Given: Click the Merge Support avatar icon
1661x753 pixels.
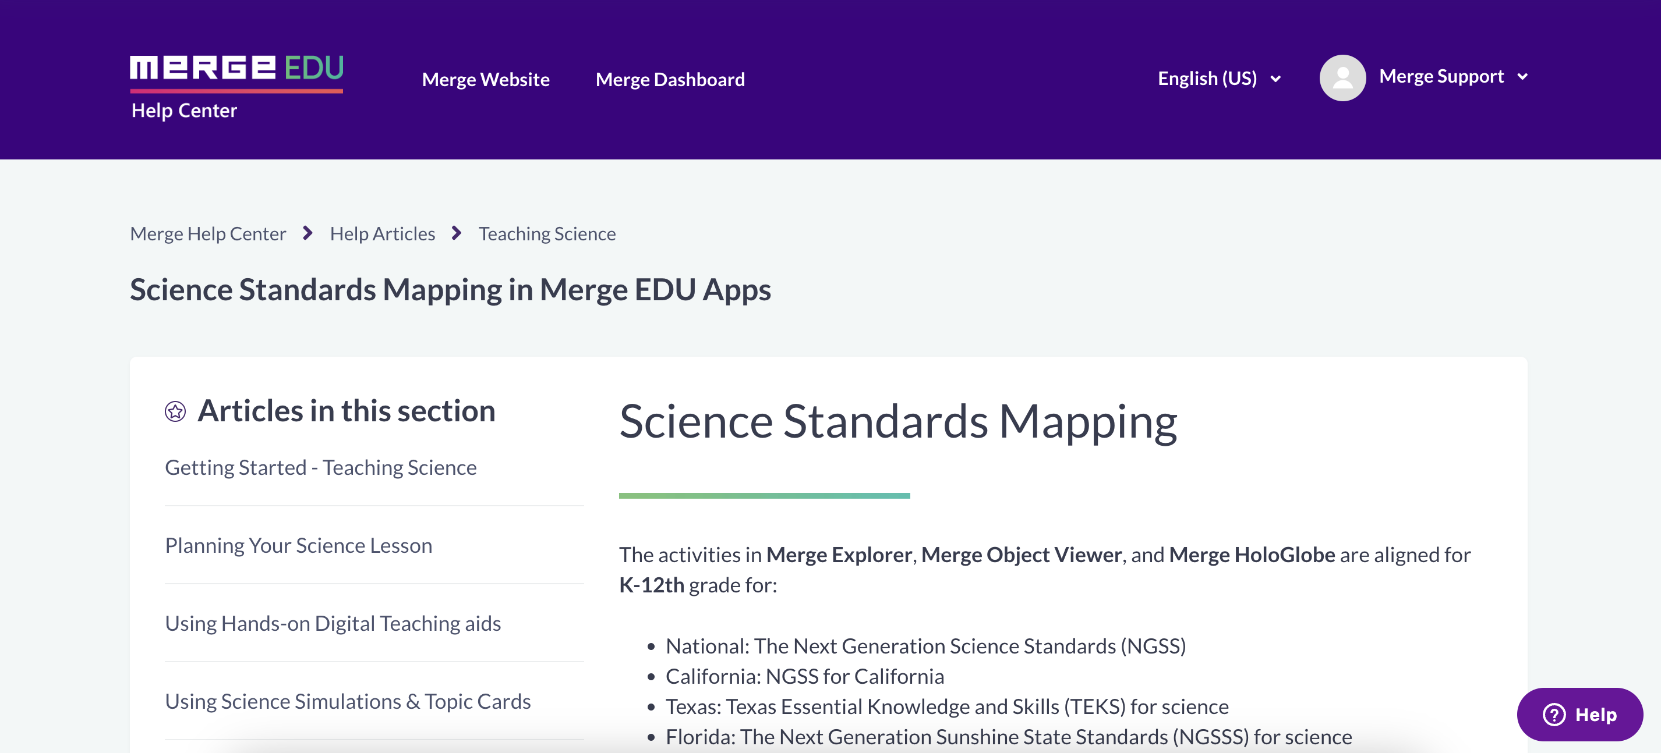Looking at the screenshot, I should pos(1344,77).
